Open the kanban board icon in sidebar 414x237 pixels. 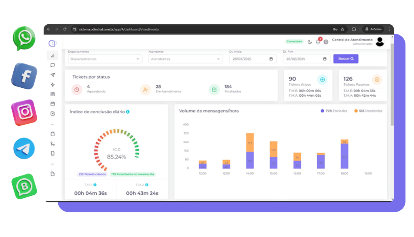(x=53, y=94)
